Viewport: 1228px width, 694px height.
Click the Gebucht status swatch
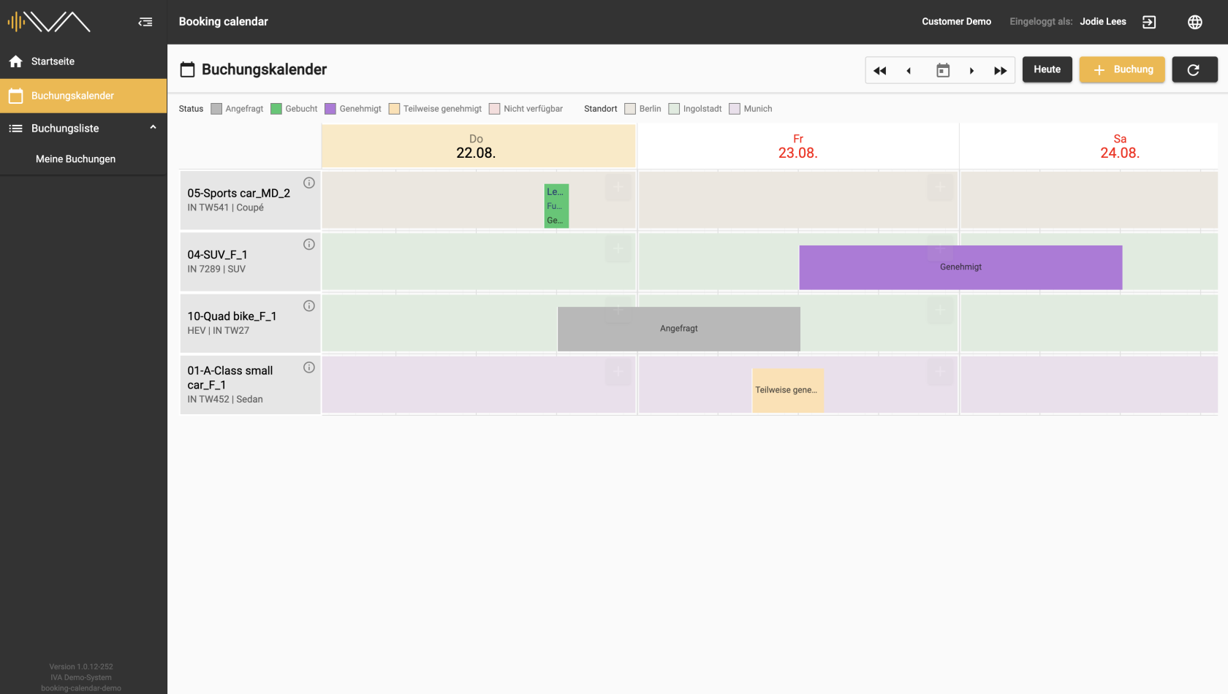tap(276, 109)
